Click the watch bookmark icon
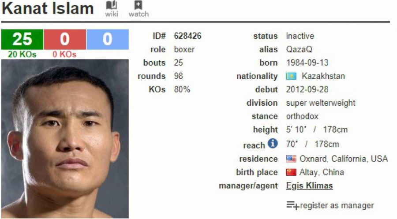Screen dimensions: 397x219 [138, 5]
